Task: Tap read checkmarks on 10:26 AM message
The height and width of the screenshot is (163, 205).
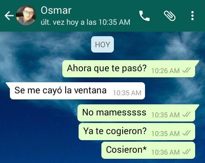Action: [186, 71]
